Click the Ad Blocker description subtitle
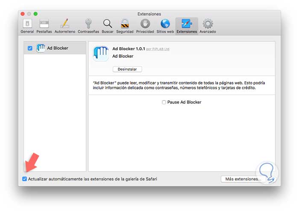 point(123,56)
